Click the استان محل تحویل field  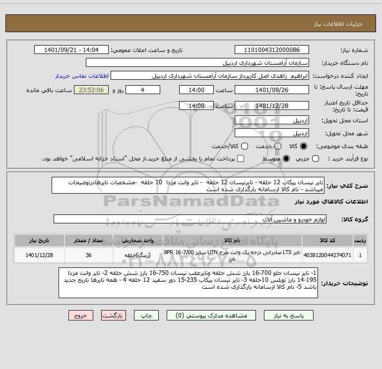pyautogui.click(x=272, y=120)
